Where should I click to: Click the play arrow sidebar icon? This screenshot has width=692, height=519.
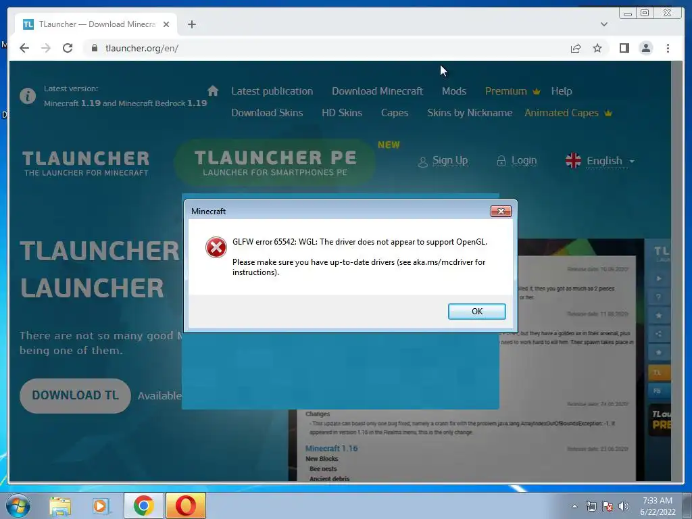tap(658, 278)
